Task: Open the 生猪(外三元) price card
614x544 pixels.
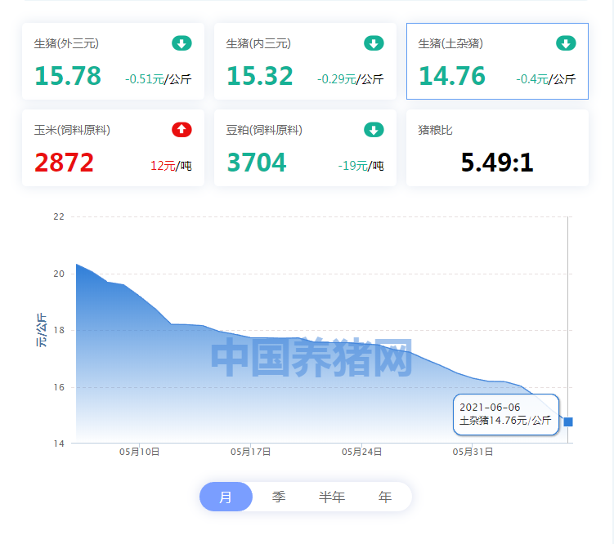Action: click(113, 61)
